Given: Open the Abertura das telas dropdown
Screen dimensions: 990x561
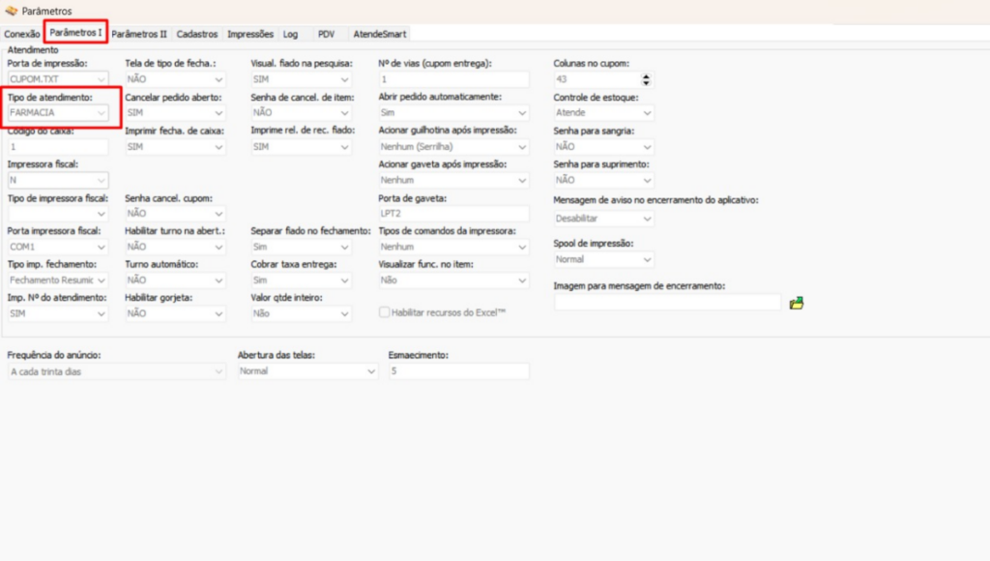Looking at the screenshot, I should (x=371, y=371).
